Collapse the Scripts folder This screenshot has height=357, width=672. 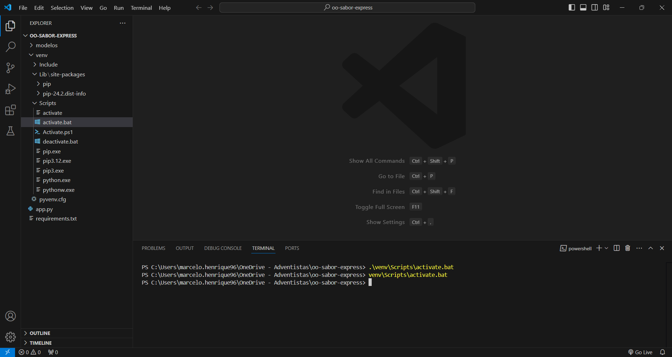click(77, 103)
